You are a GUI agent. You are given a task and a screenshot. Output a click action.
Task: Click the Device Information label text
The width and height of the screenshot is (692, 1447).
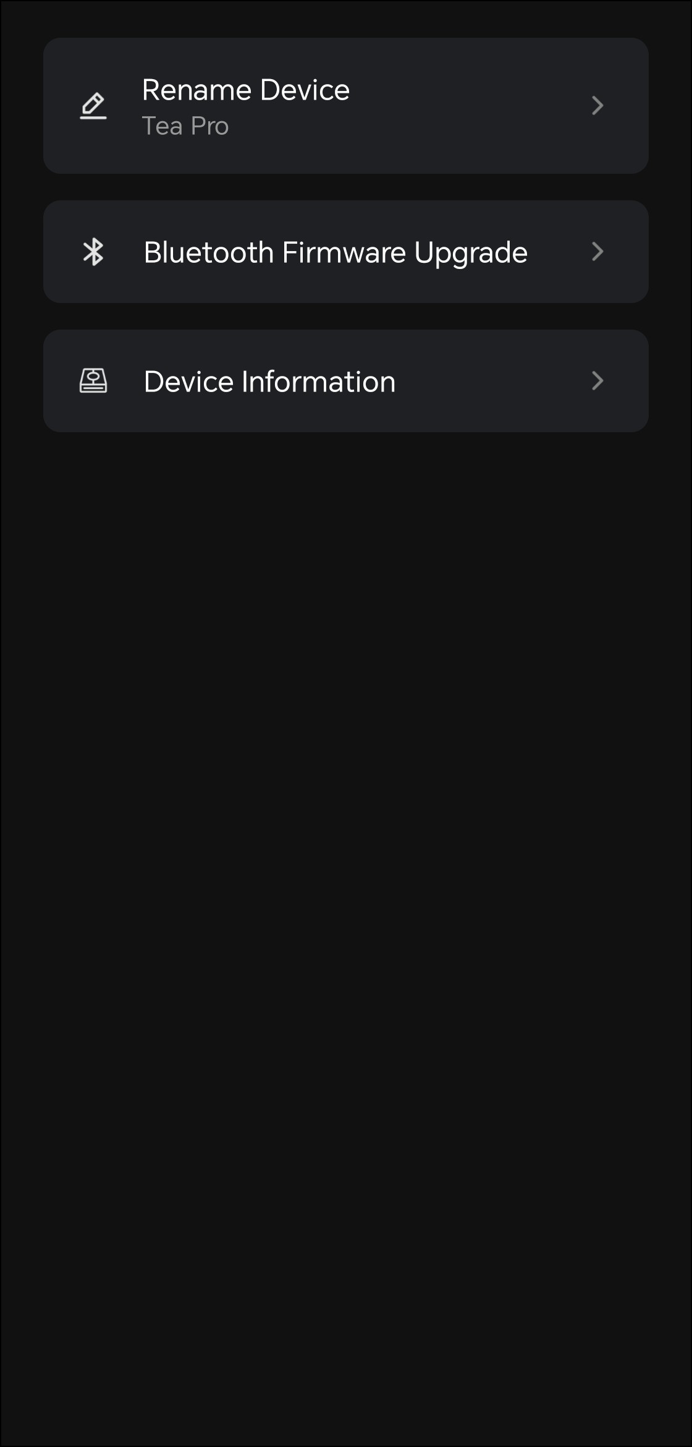pos(269,382)
